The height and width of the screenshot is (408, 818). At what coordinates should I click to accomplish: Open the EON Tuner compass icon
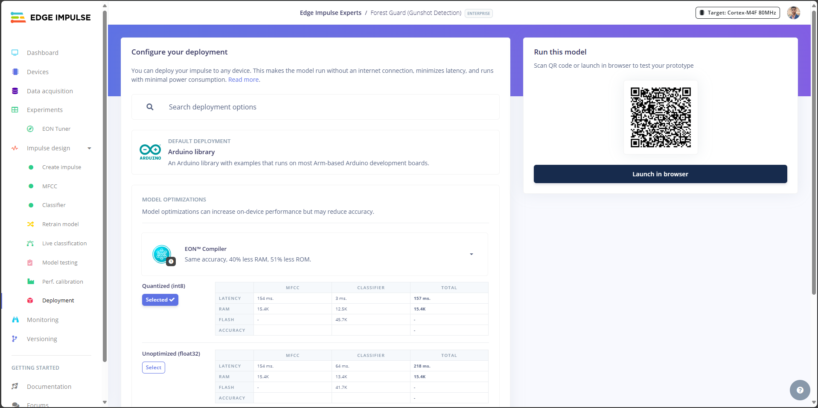click(30, 129)
